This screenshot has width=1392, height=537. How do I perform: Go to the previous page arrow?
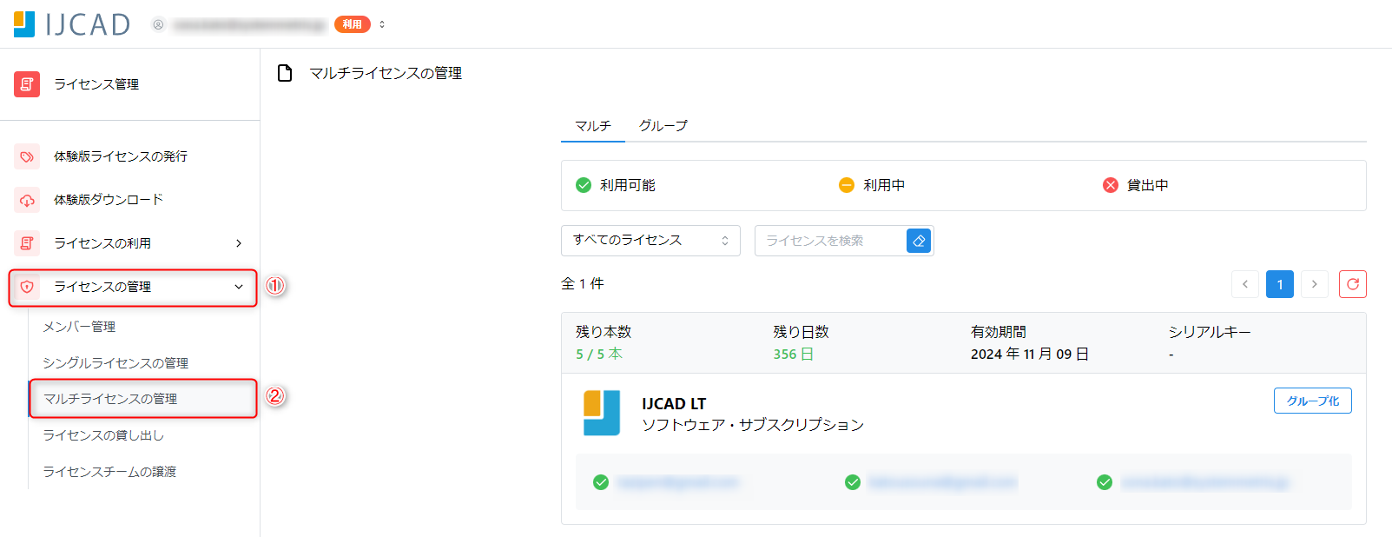pyautogui.click(x=1245, y=284)
